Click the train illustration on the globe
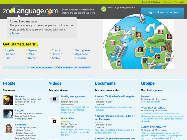 pos(169,47)
